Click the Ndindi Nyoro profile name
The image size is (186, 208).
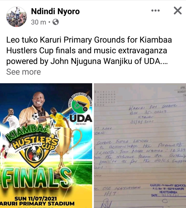(x=55, y=11)
